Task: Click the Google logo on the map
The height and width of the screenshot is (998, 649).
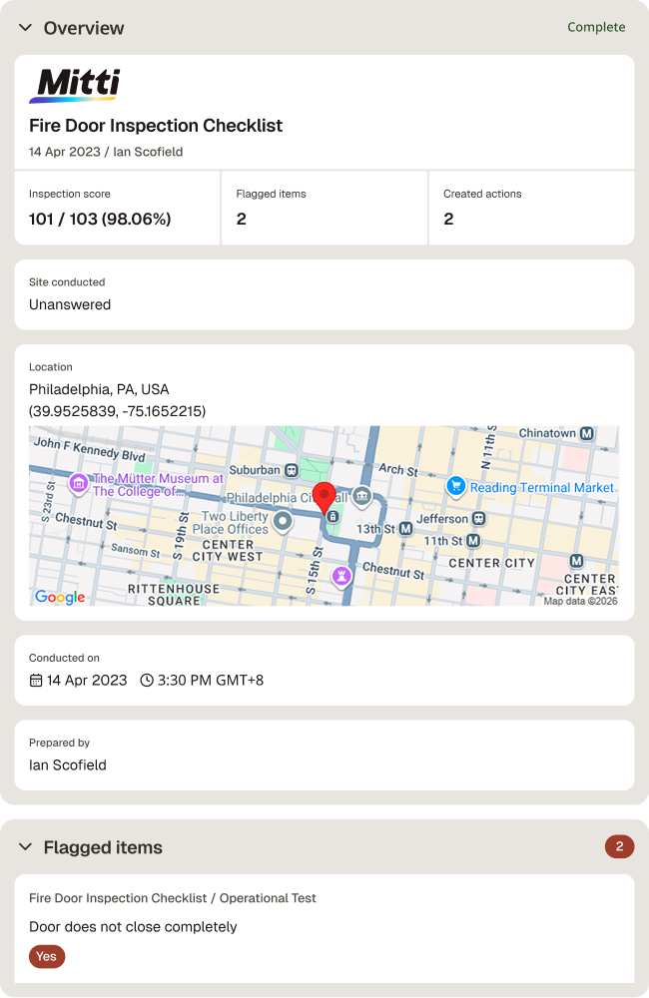Action: coord(60,597)
